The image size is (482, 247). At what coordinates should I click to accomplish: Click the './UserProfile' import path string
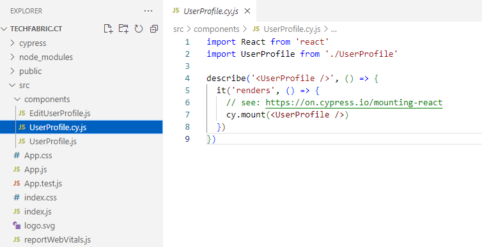point(362,54)
